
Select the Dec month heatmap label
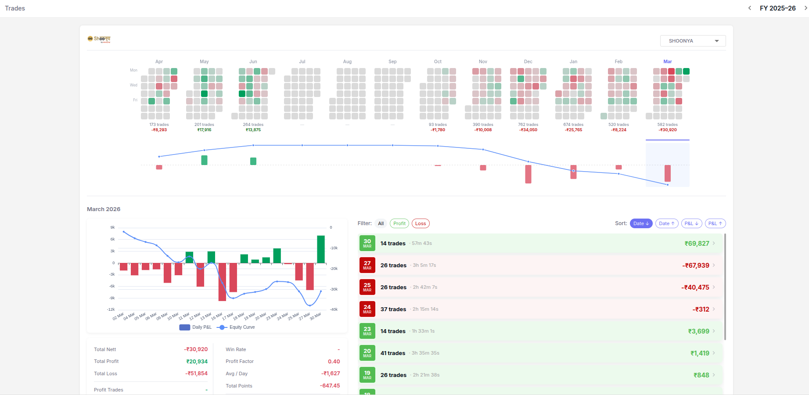(528, 61)
